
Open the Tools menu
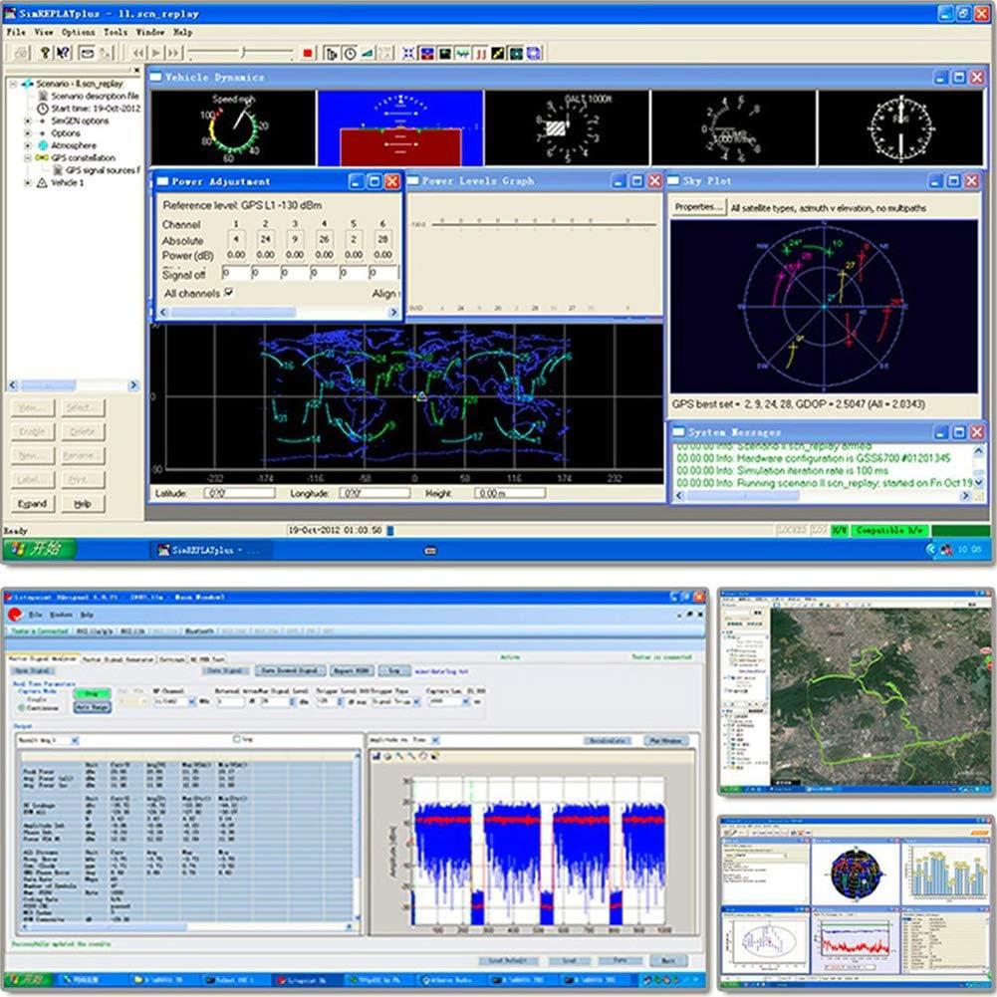click(x=116, y=32)
